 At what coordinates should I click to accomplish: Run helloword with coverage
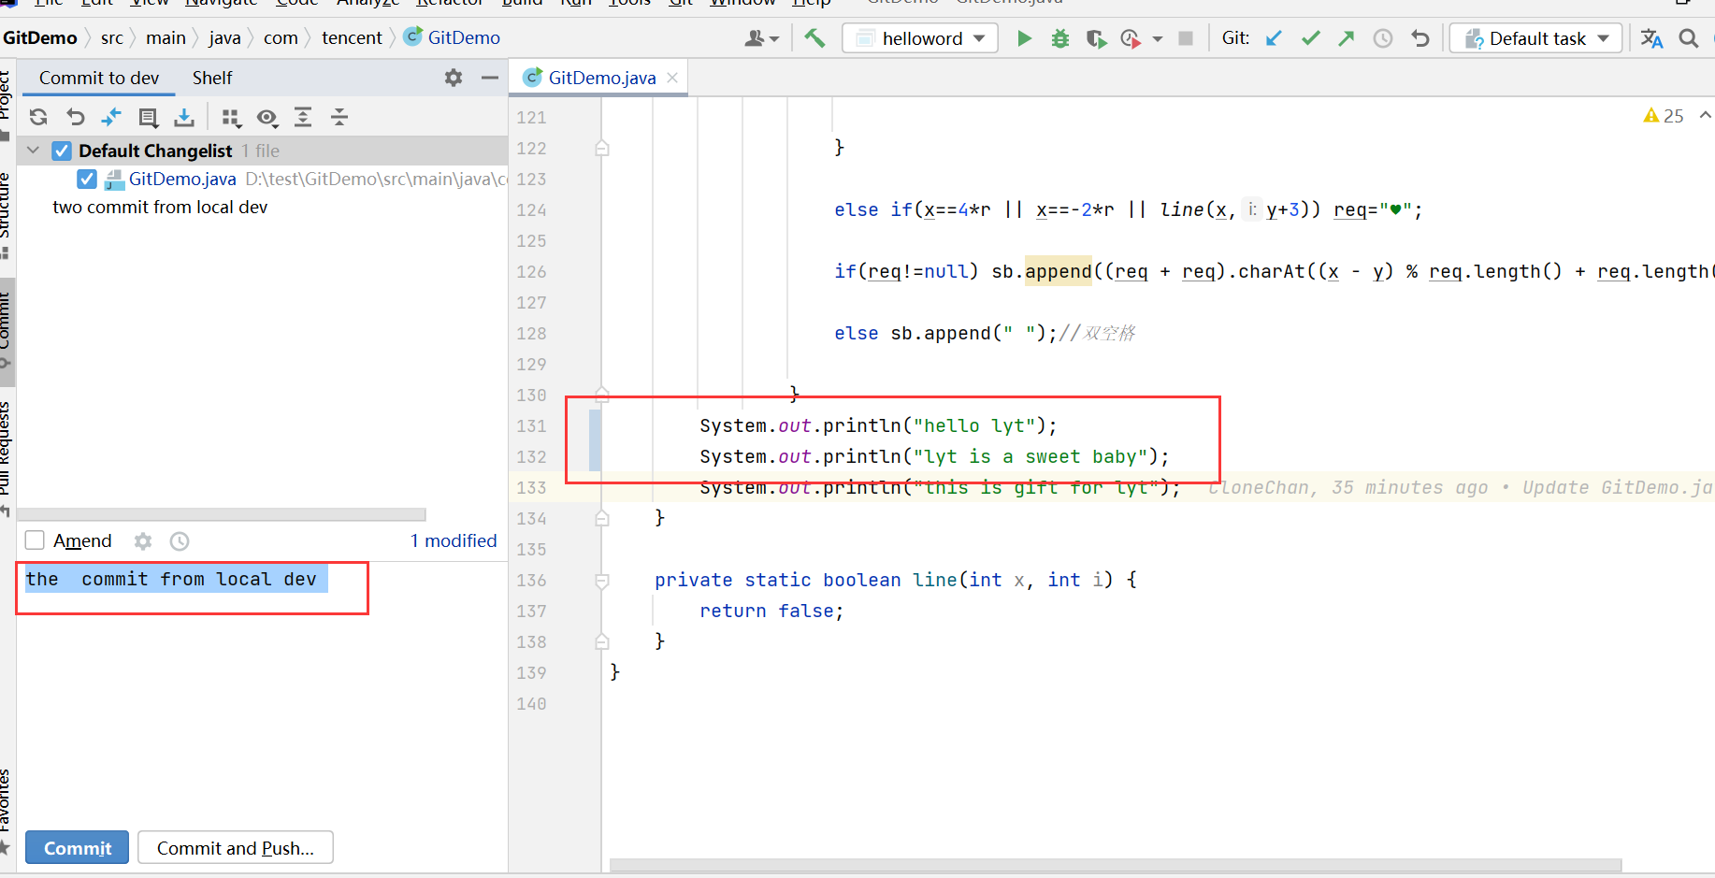click(1096, 38)
